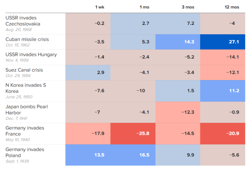Select the "Suez Canal crisis" row label
The width and height of the screenshot is (246, 169).
pyautogui.click(x=24, y=70)
